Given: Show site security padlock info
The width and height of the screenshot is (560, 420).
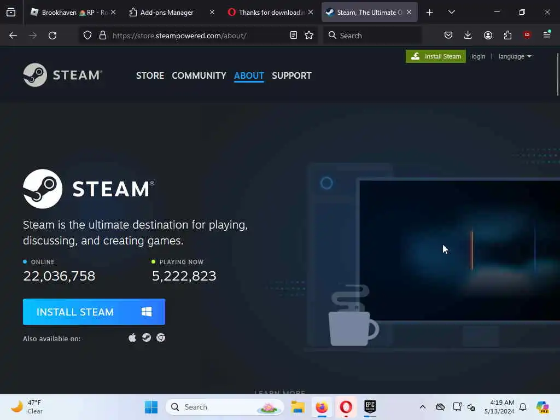Looking at the screenshot, I should coord(103,36).
